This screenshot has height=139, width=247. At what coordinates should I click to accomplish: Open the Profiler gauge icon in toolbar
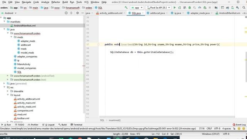200,8
